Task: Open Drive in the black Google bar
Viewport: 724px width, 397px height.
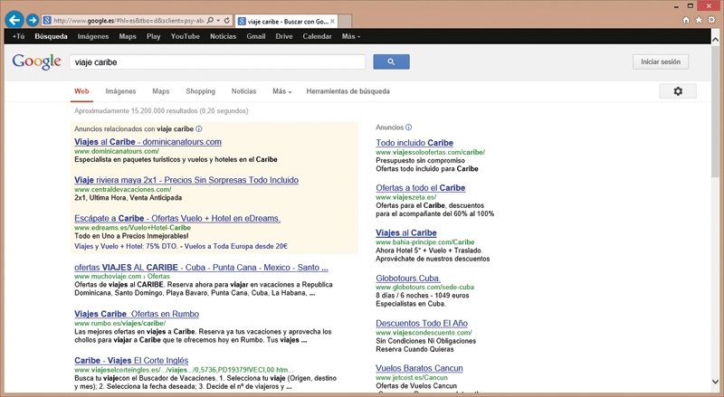Action: click(284, 36)
